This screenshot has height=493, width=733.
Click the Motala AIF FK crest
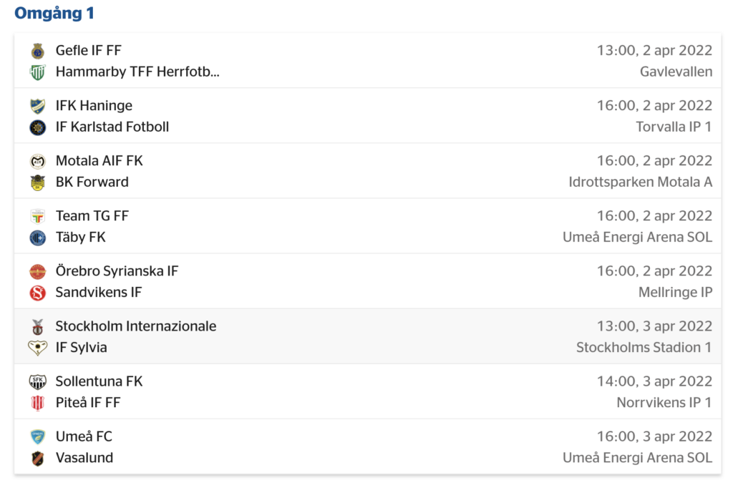coord(37,161)
